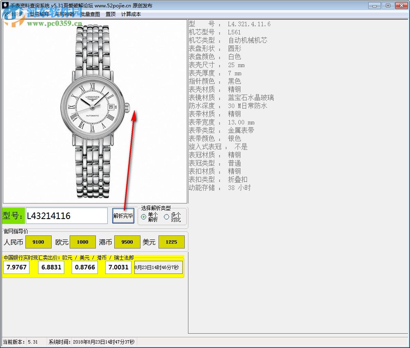The image size is (410, 348).
Task: Click the 表镜材质 蓝宝石水晶玻璃 line
Action: click(231, 97)
